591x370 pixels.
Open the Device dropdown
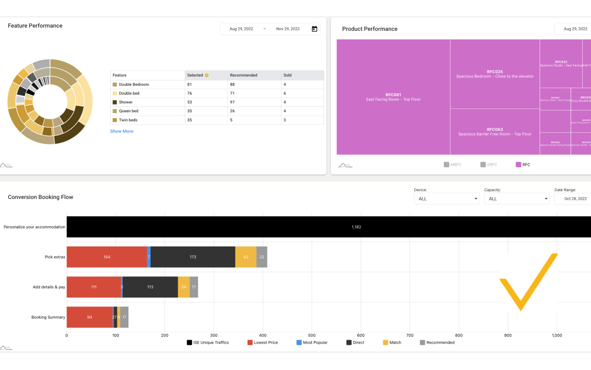(x=447, y=198)
